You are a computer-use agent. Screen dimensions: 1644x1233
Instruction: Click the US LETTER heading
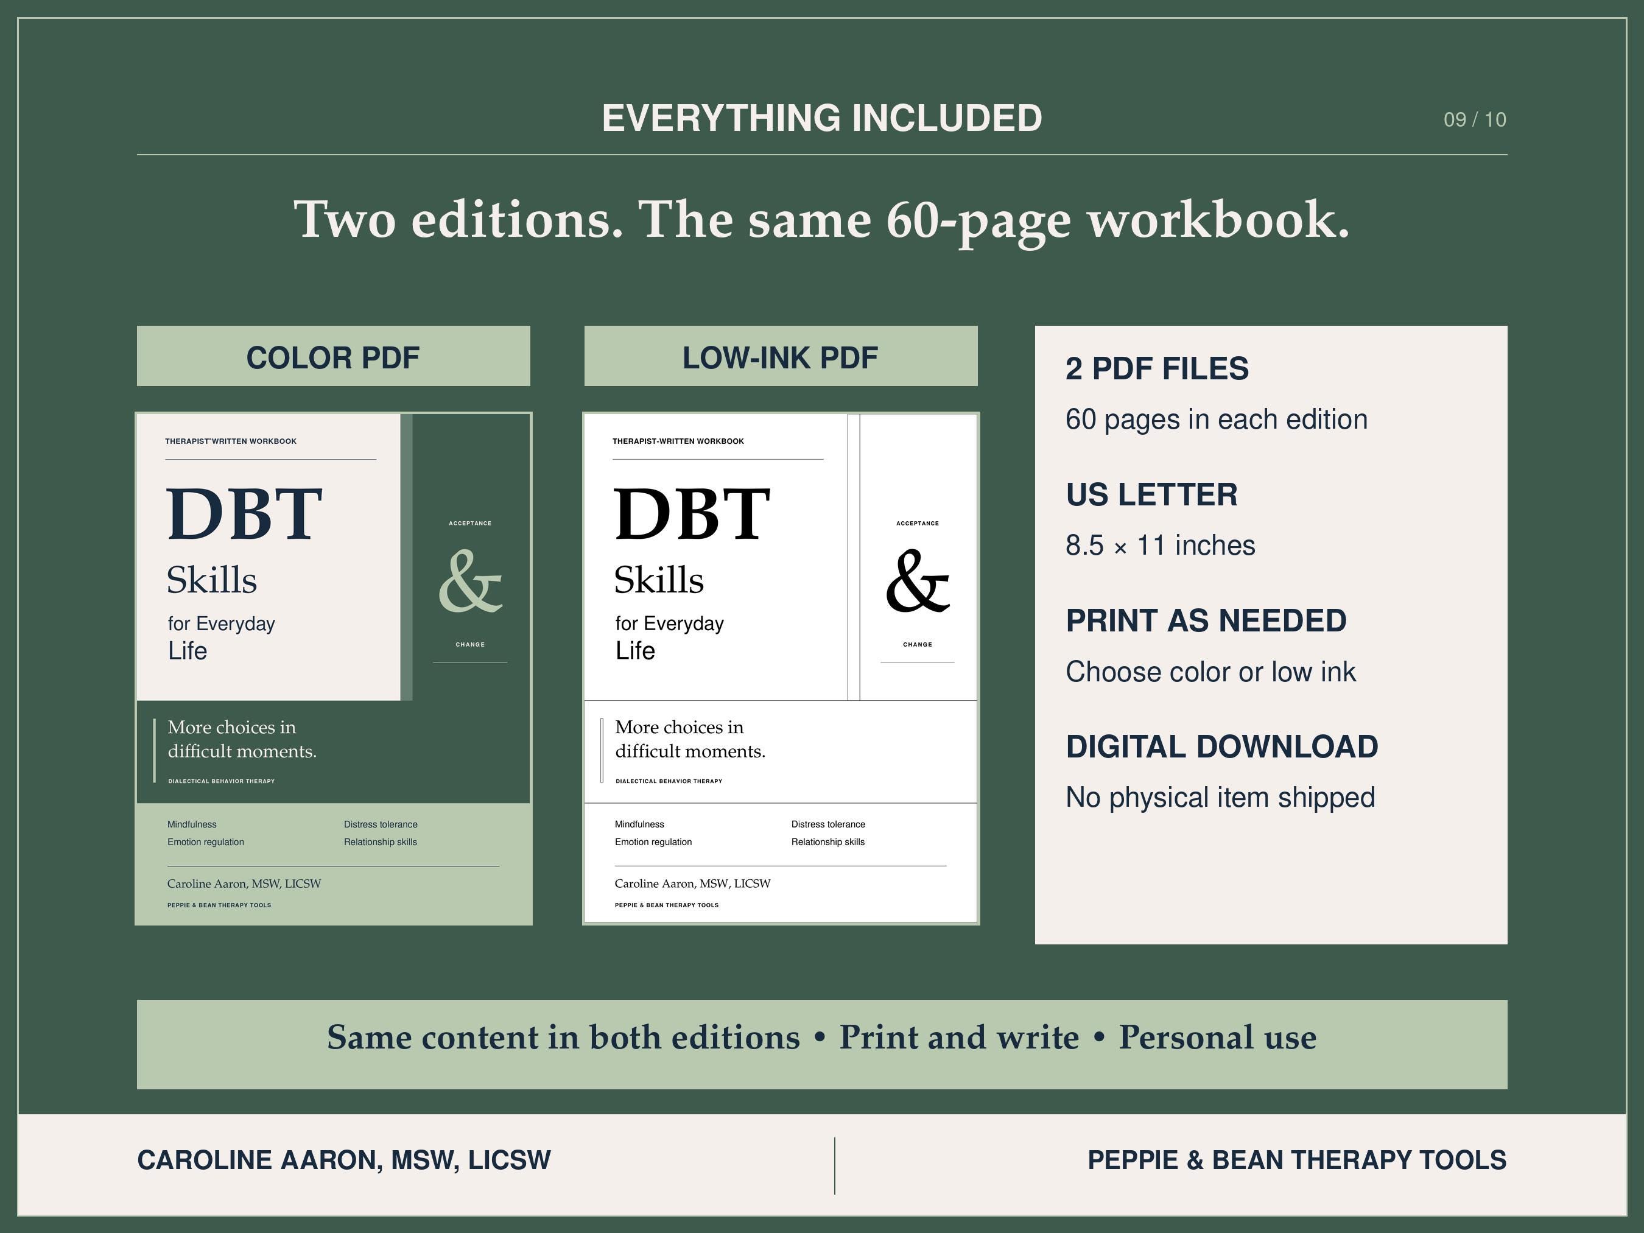click(1151, 495)
